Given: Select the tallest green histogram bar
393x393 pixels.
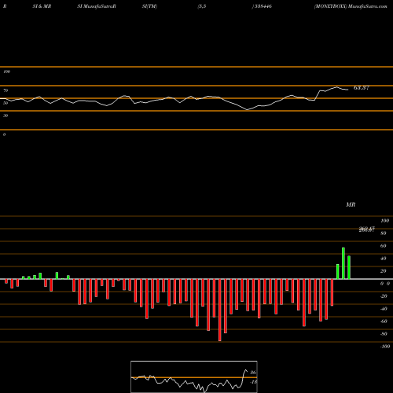Looking at the screenshot, I should tap(343, 263).
